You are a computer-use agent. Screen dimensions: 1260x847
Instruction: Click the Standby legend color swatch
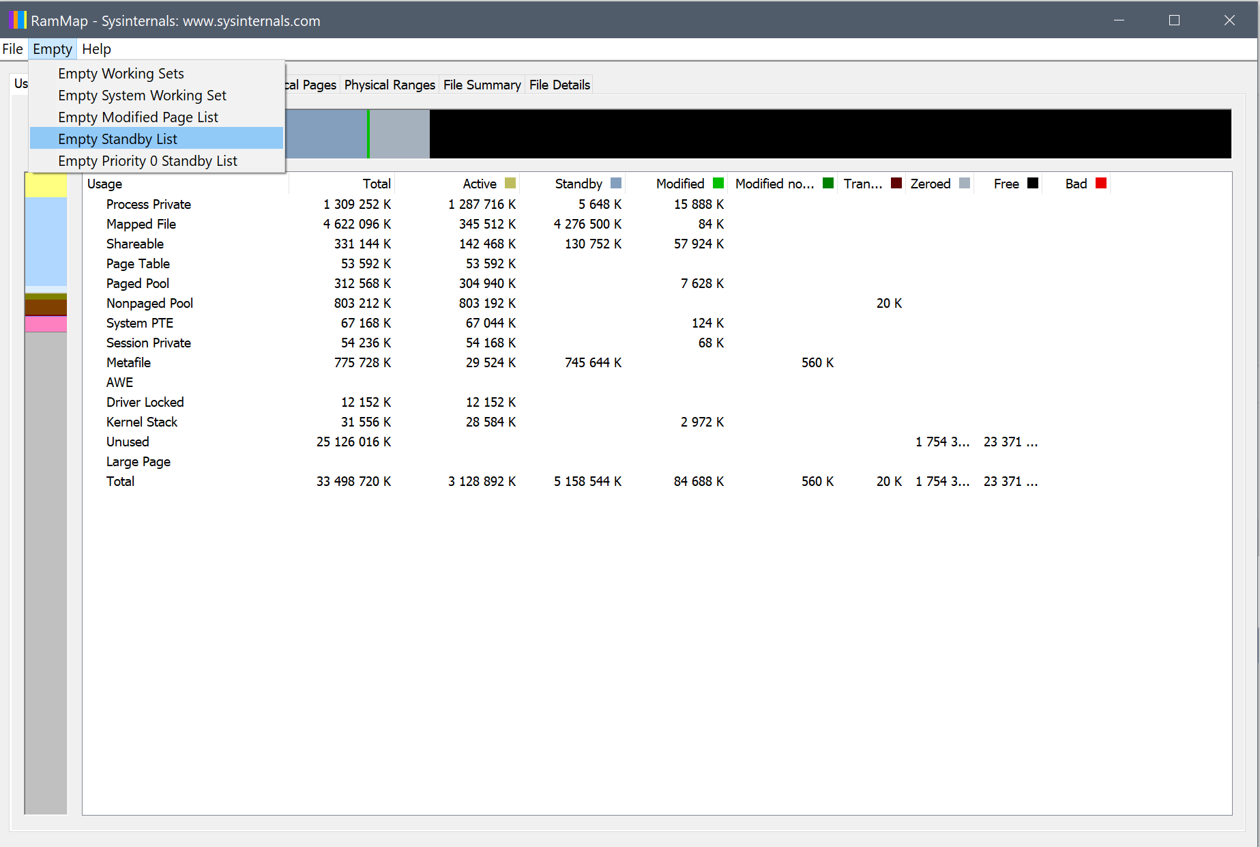616,183
